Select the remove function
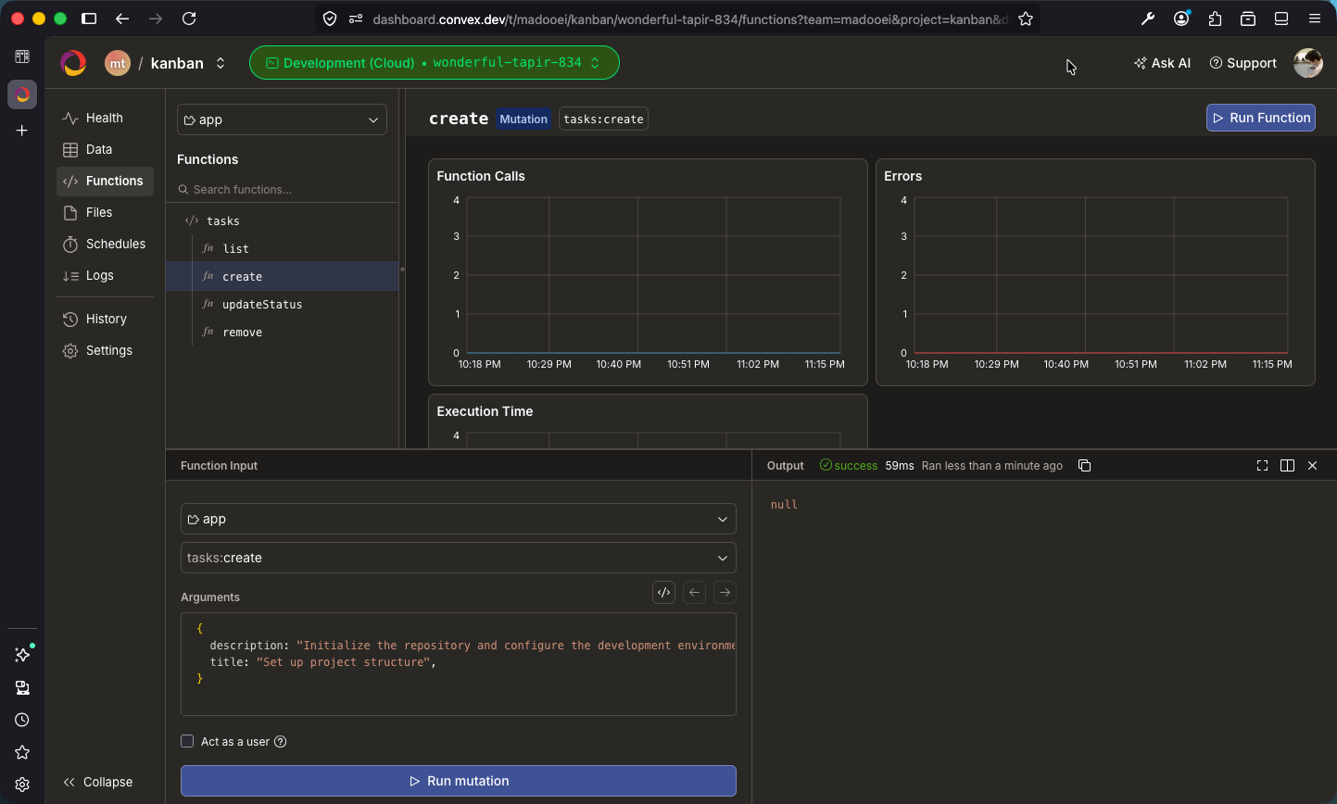Viewport: 1337px width, 804px height. [282, 332]
